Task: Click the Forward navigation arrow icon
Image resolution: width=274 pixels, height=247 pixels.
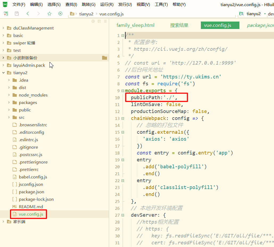Action: click(x=38, y=14)
